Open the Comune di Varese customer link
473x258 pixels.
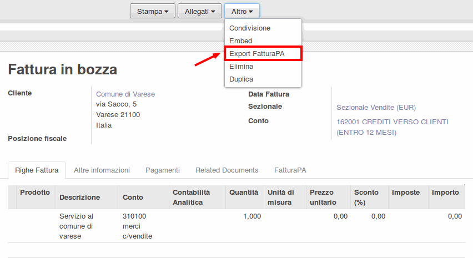tap(125, 94)
